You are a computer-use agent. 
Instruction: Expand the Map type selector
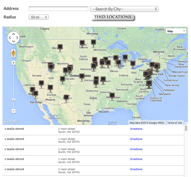(x=176, y=31)
